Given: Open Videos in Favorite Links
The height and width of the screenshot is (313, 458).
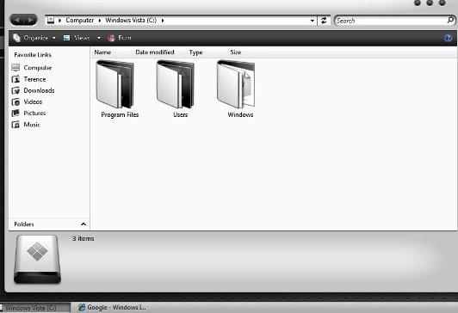Looking at the screenshot, I should (x=33, y=101).
